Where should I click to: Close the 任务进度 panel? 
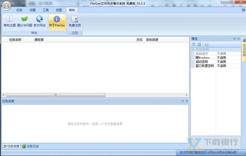pos(187,101)
